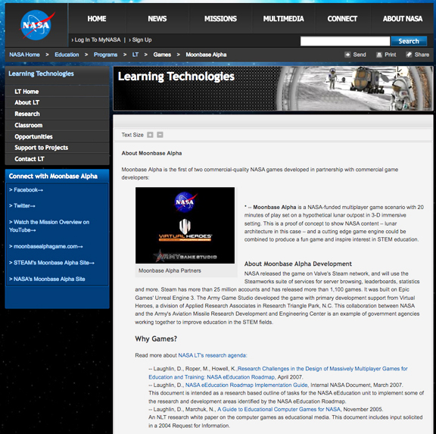Viewport: 436px width, 434px height.
Task: Click the NASA logo in header
Action: pyautogui.click(x=36, y=25)
